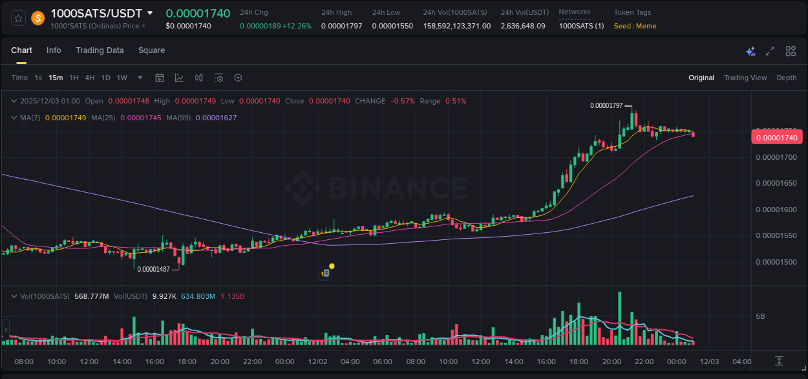Open the Seed token tag link
Viewport: 808px width, 379px height.
pyautogui.click(x=621, y=26)
